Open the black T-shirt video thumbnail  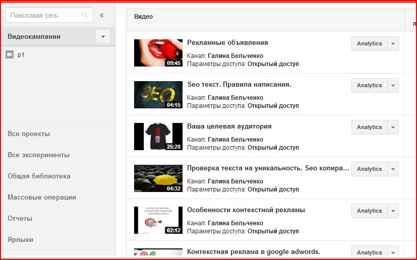click(158, 137)
